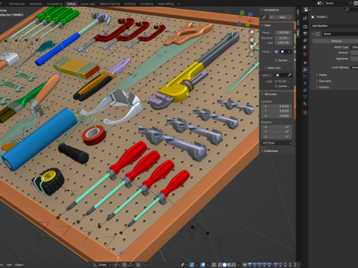Click the viewport pan hand gizmo
This screenshot has height=268, width=358.
coord(251,39)
